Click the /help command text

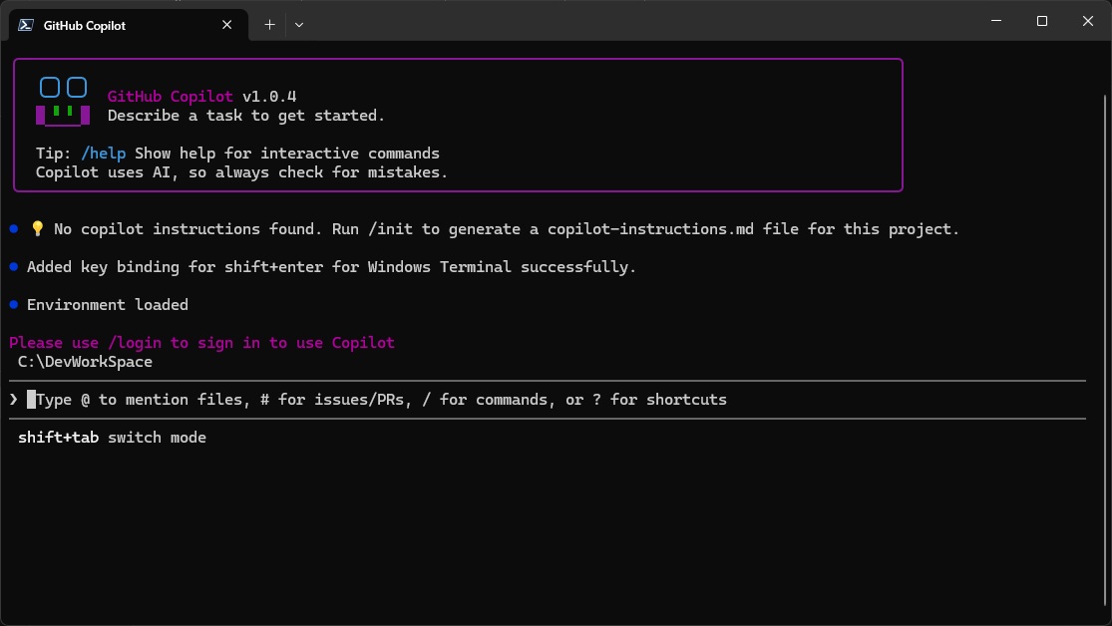click(105, 154)
